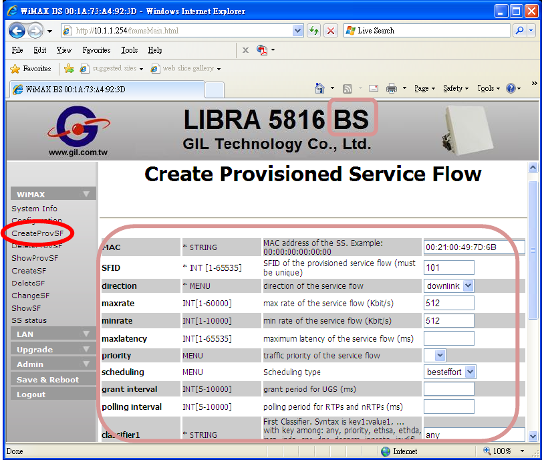Screen dimensions: 542x460
Task: Click the Stop loading red X icon
Action: pos(330,31)
